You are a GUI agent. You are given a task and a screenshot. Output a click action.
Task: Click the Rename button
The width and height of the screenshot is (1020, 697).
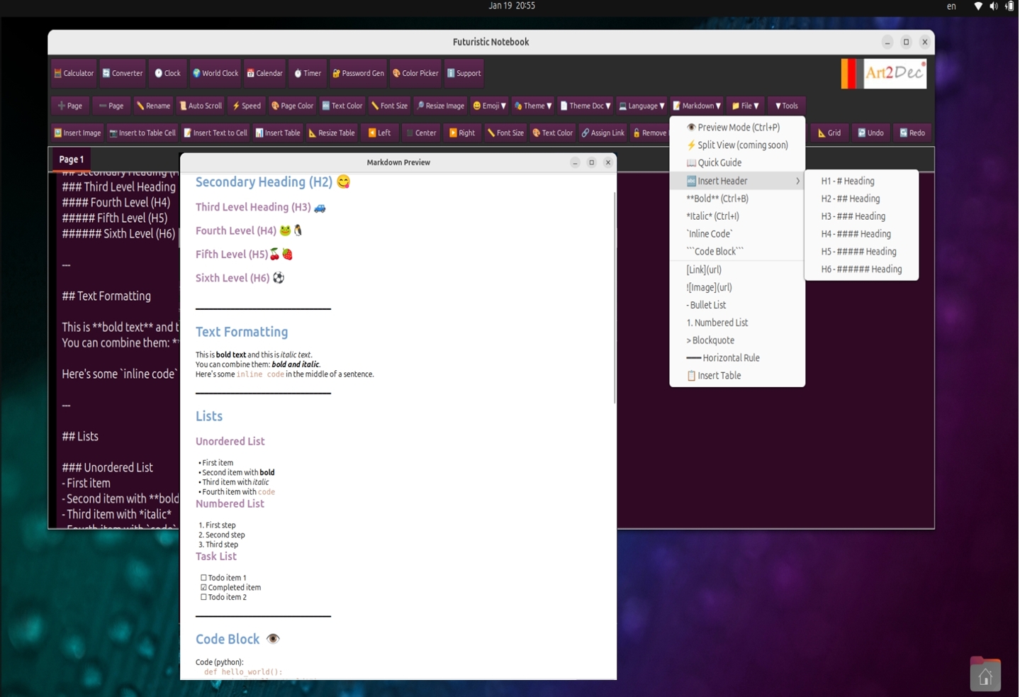pos(153,106)
